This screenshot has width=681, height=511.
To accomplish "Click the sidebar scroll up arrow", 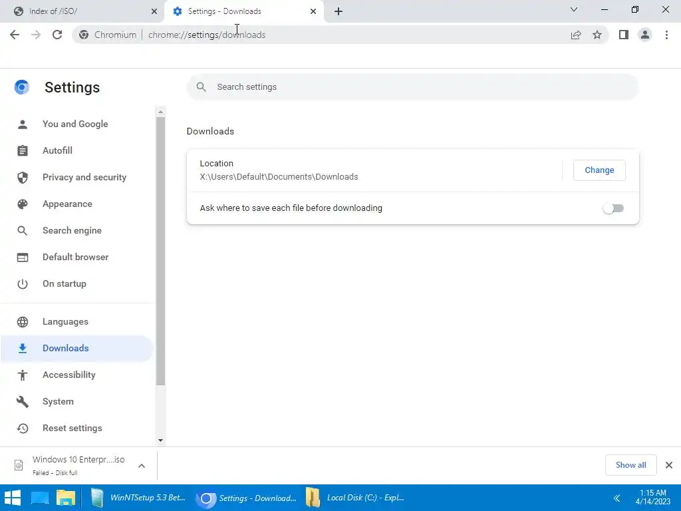I will pyautogui.click(x=161, y=112).
